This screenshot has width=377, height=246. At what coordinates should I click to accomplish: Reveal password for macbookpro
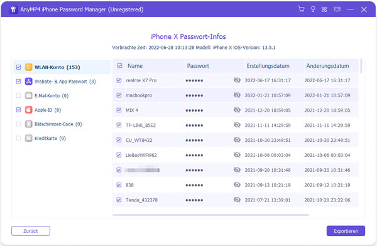coord(237,95)
